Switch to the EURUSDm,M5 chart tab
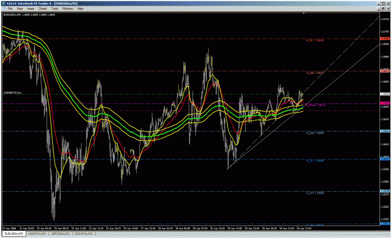 pyautogui.click(x=14, y=234)
